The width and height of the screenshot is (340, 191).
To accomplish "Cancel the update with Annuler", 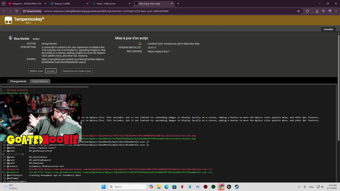I will (51, 71).
